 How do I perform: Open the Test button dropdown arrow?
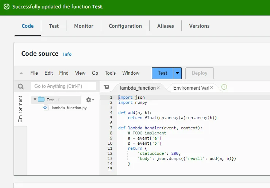click(177, 73)
